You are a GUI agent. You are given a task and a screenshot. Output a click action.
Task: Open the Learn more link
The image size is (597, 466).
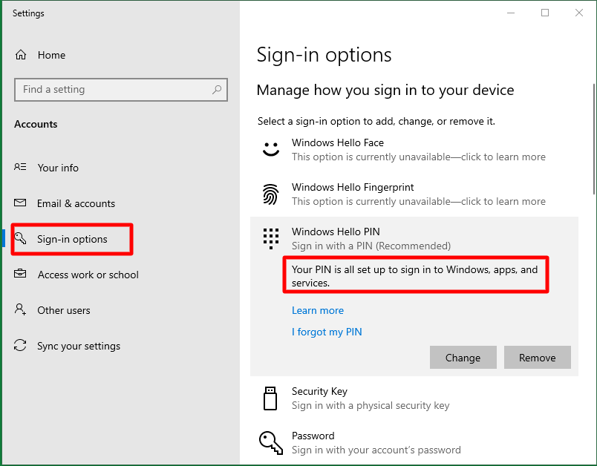click(318, 310)
